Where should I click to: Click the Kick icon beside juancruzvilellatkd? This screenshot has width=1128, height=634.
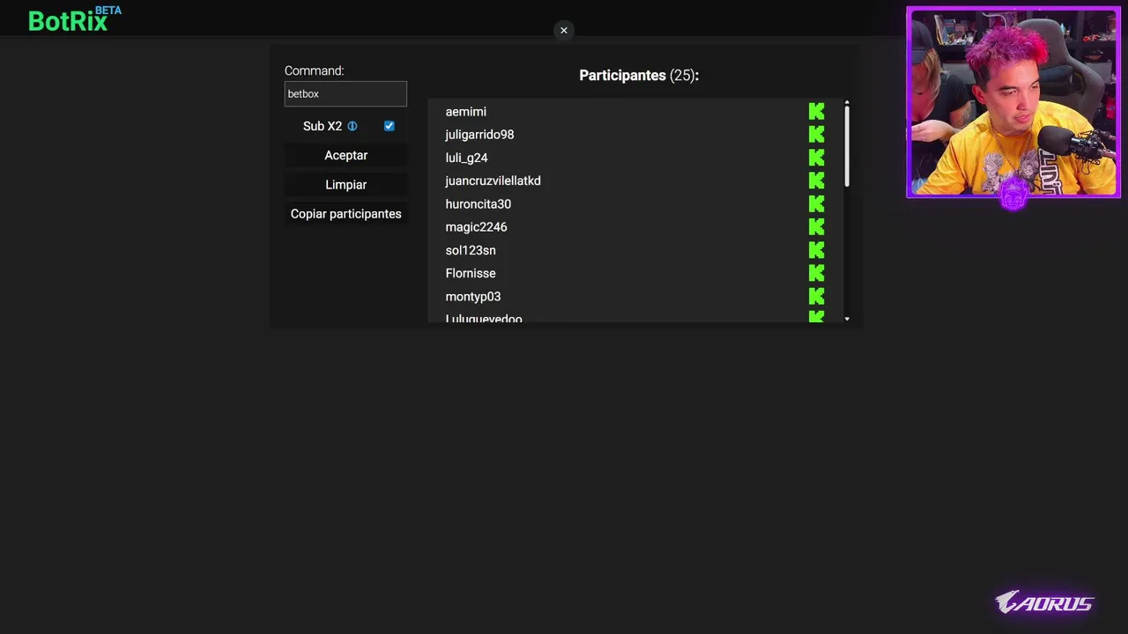(816, 181)
